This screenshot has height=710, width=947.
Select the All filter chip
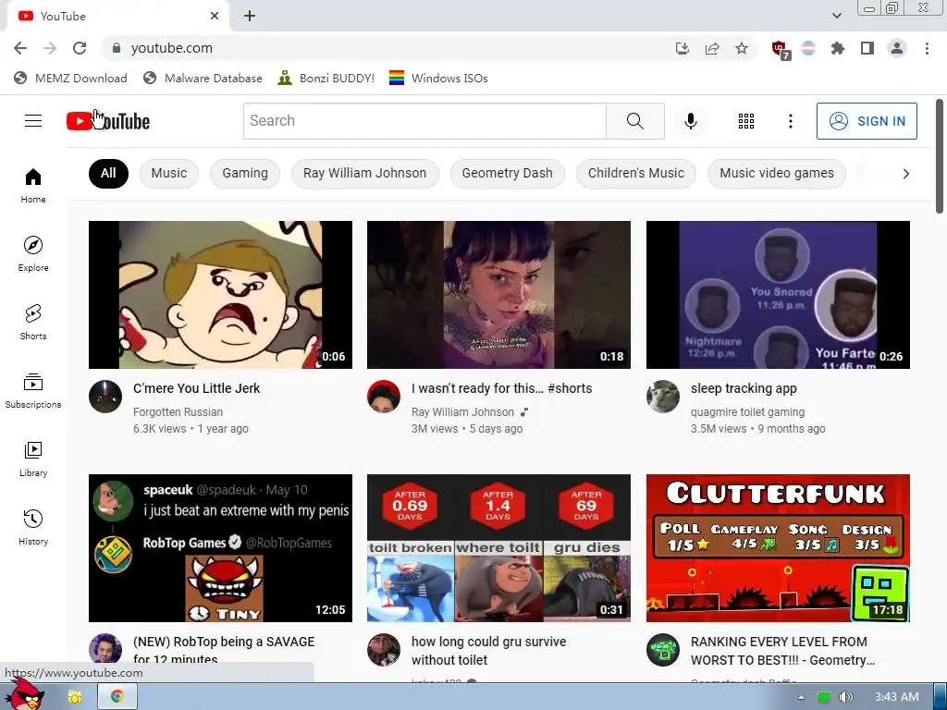(108, 174)
